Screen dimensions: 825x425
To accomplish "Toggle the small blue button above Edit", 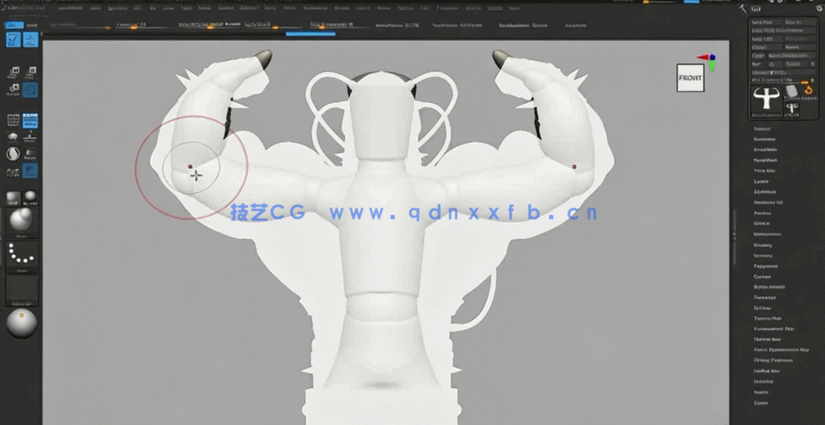I will [13, 25].
